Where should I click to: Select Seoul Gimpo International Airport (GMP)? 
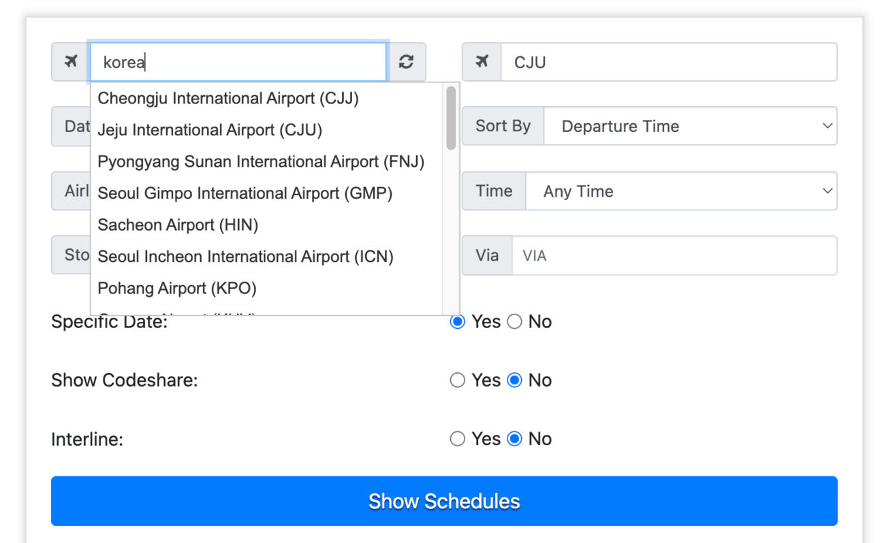coord(245,193)
